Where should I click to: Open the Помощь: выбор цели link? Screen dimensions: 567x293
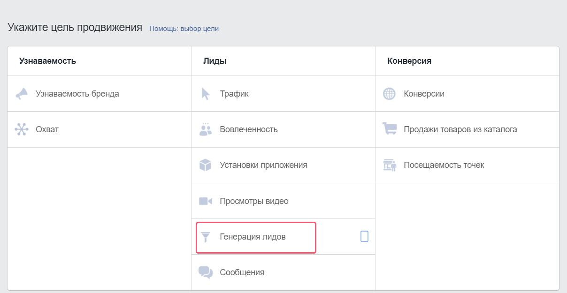(184, 29)
